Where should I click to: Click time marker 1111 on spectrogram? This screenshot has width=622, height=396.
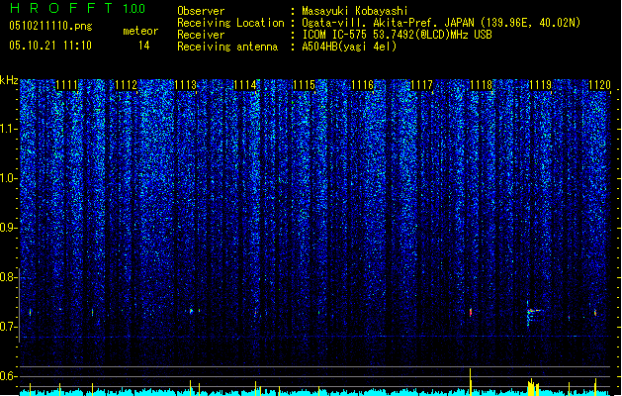[x=66, y=85]
